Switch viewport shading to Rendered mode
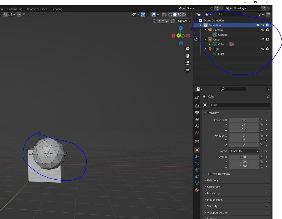The image size is (282, 219). coord(184,14)
